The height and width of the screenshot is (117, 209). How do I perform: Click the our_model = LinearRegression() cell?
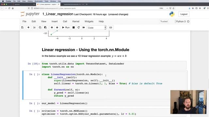click(113, 103)
